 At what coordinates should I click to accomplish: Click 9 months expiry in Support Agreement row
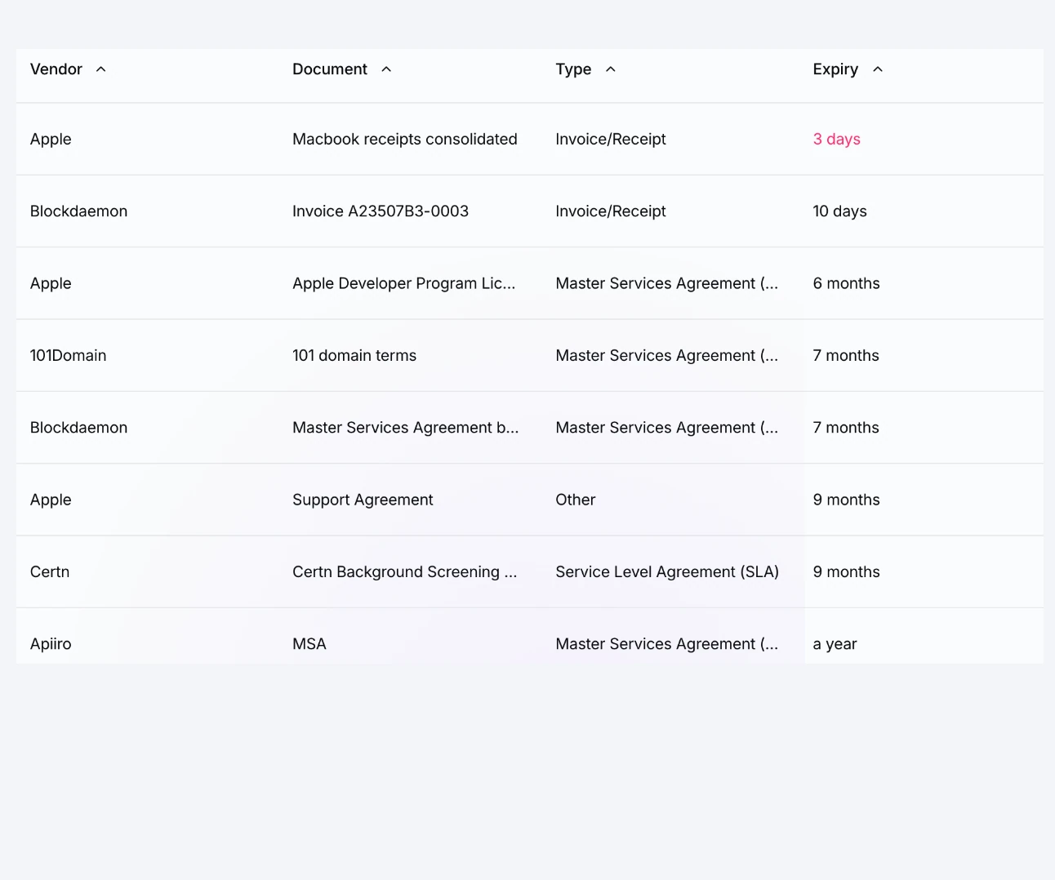pos(846,500)
